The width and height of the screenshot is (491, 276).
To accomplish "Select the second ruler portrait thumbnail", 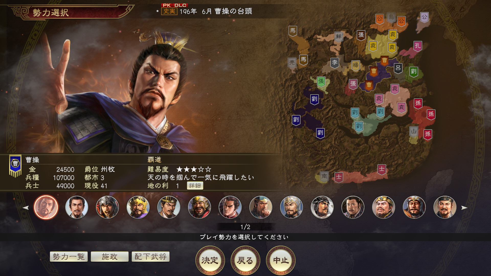I will click(x=77, y=207).
